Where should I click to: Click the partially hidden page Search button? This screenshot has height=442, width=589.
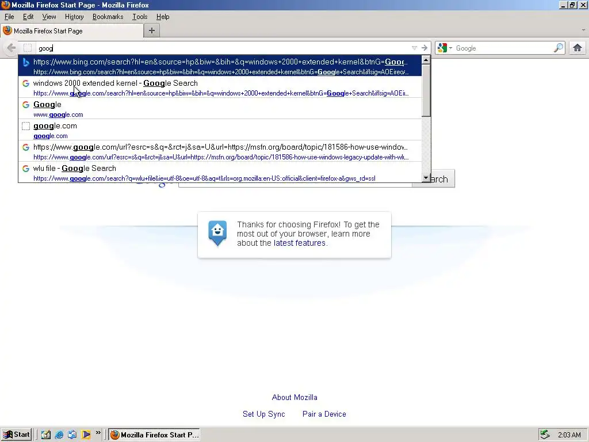click(x=442, y=180)
